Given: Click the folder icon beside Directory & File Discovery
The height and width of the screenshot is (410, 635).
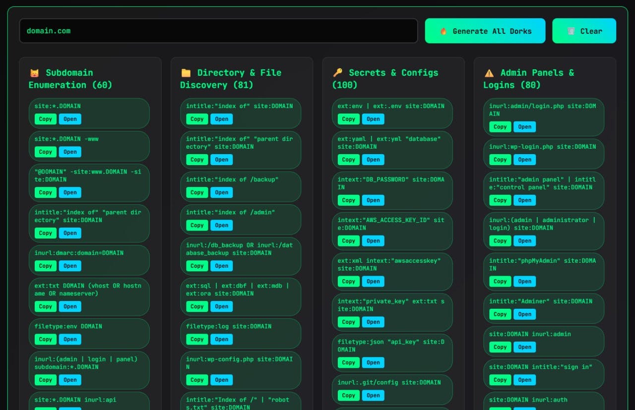Looking at the screenshot, I should pyautogui.click(x=186, y=73).
